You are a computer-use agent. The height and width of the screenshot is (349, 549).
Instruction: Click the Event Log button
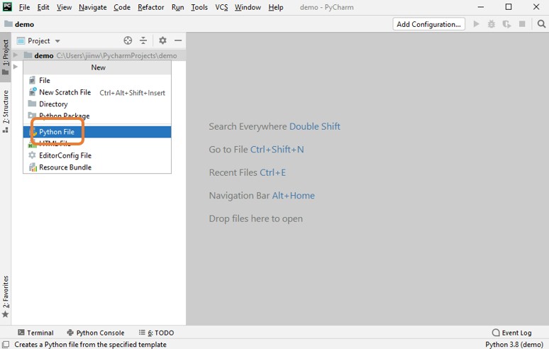pyautogui.click(x=512, y=333)
